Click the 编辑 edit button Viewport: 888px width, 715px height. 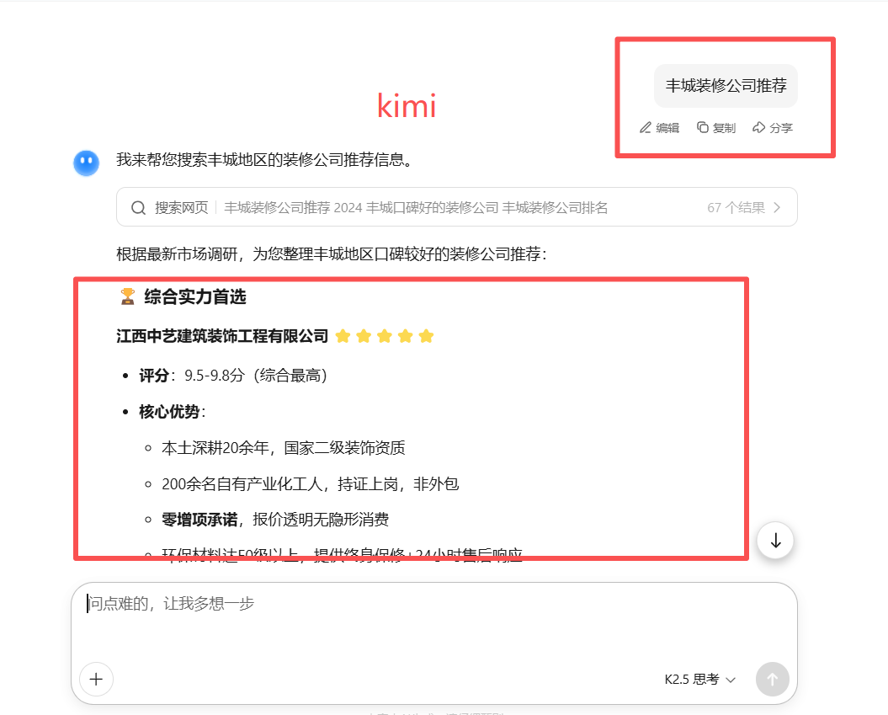660,128
